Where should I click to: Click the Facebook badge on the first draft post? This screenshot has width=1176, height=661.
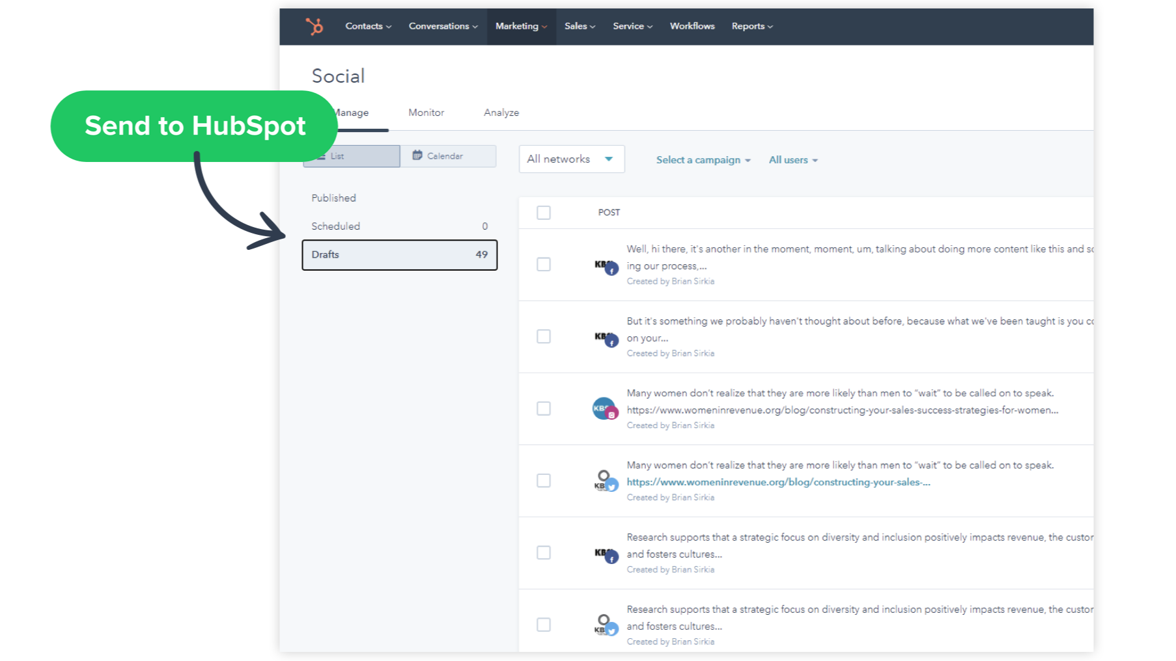tap(611, 269)
